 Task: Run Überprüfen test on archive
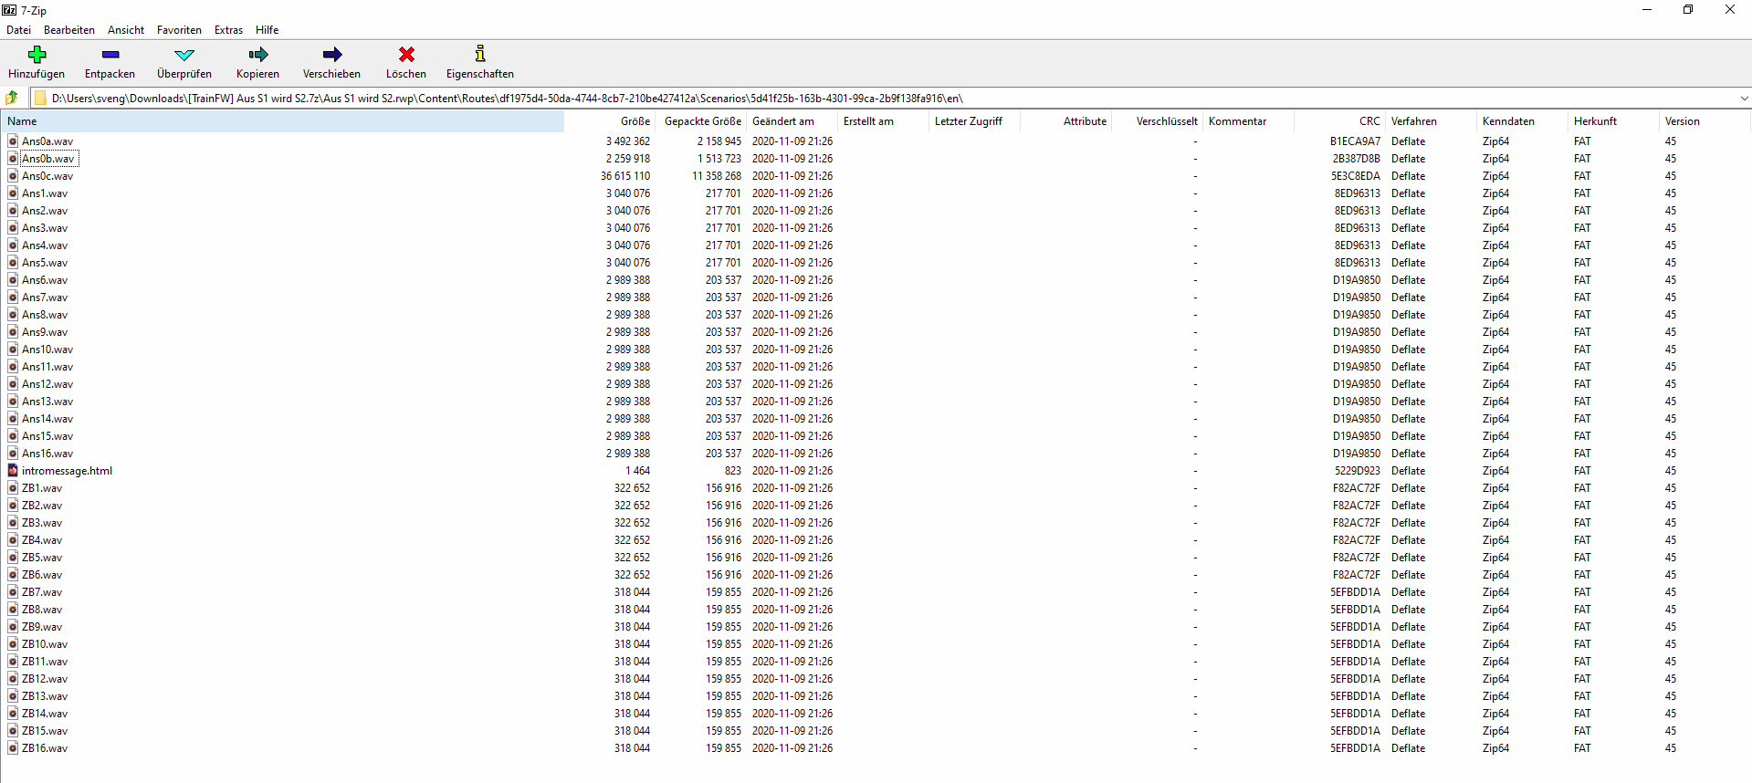[184, 55]
